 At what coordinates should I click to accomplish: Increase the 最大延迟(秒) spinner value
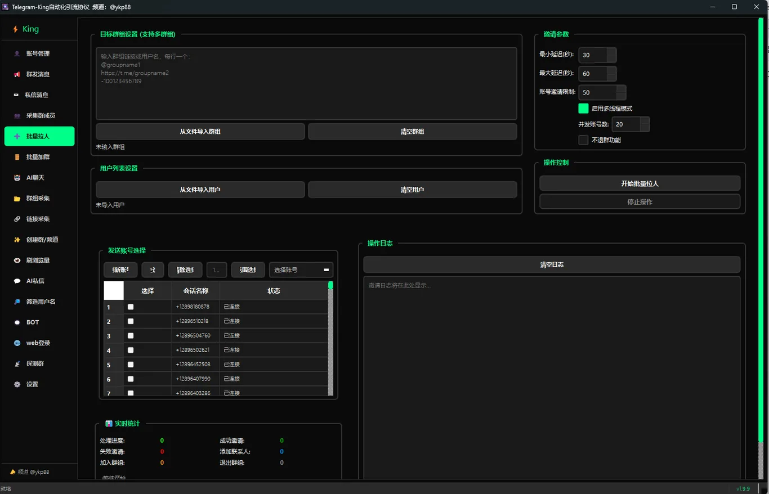point(611,70)
